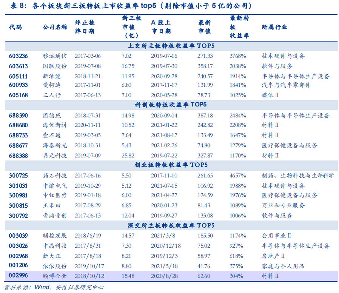
Task: Click stock code 300792
Action: pyautogui.click(x=18, y=216)
